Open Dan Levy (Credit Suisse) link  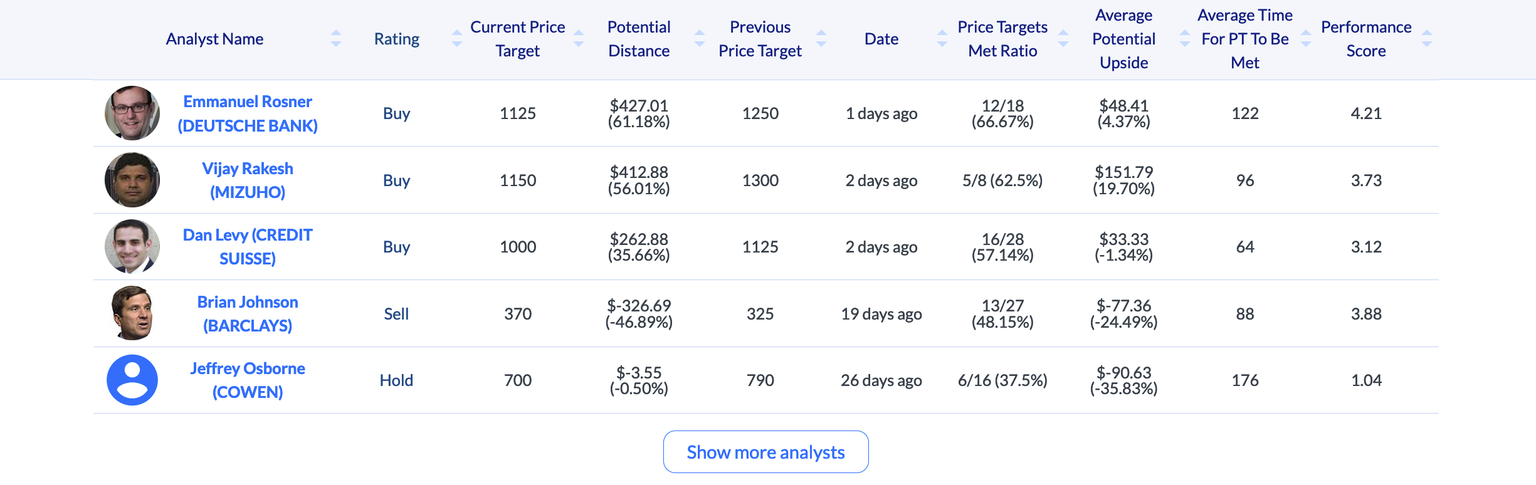pyautogui.click(x=248, y=247)
